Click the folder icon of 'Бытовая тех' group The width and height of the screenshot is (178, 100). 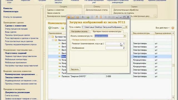(x=53, y=37)
